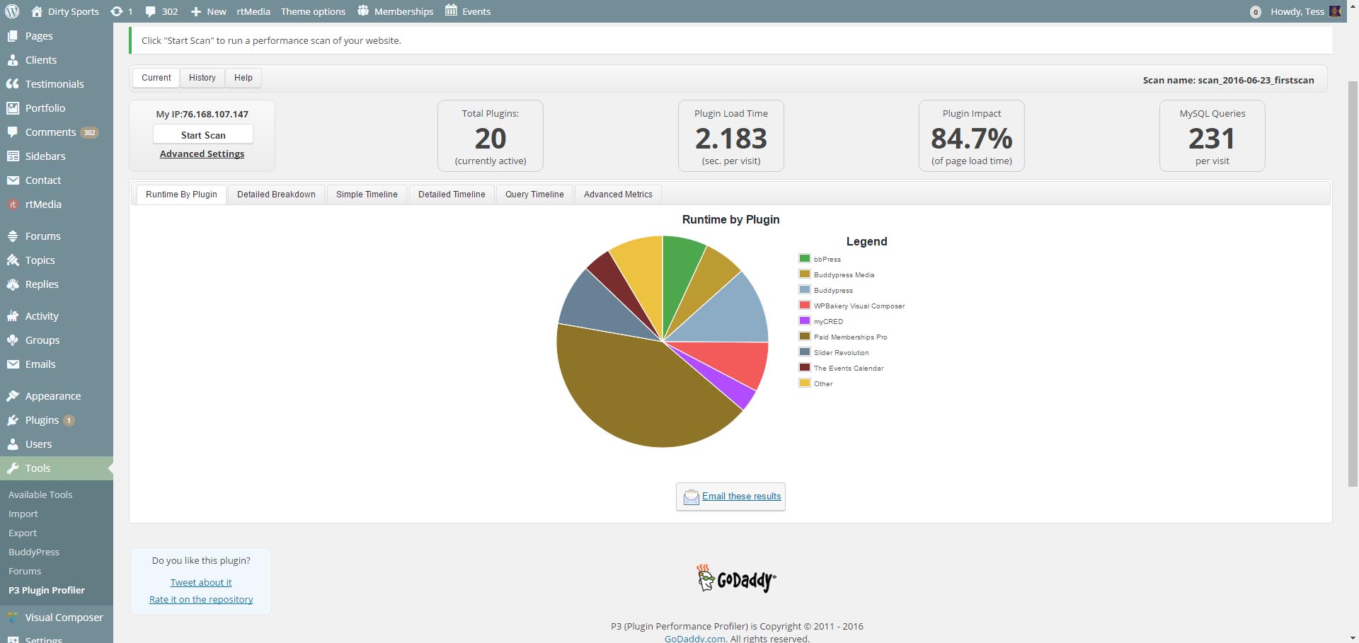Click The Events Calendar legend label

tap(849, 369)
